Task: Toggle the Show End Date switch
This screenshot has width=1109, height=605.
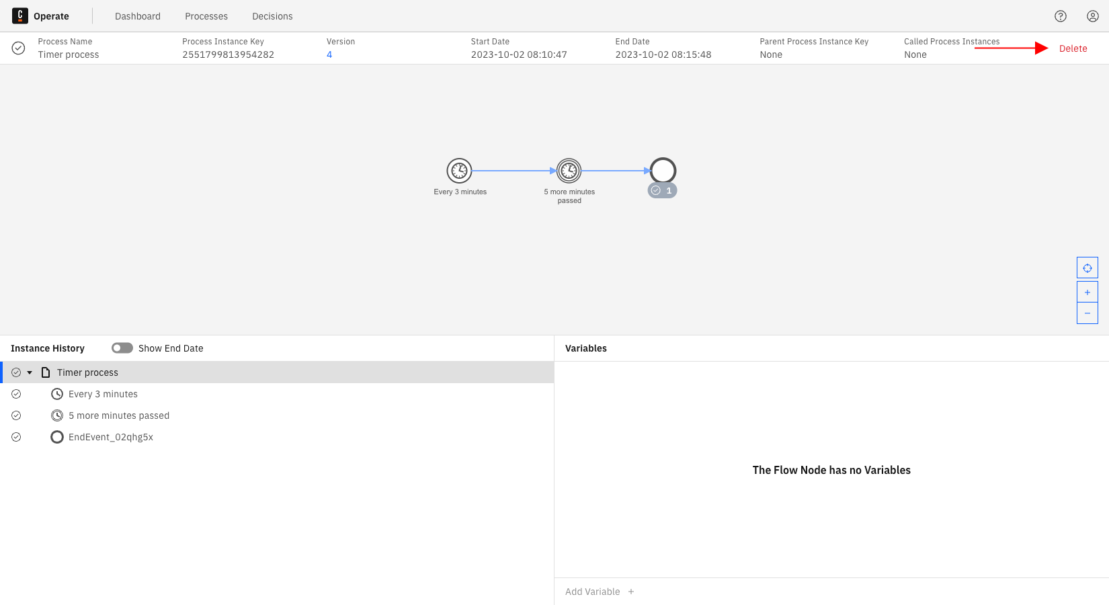Action: 122,348
